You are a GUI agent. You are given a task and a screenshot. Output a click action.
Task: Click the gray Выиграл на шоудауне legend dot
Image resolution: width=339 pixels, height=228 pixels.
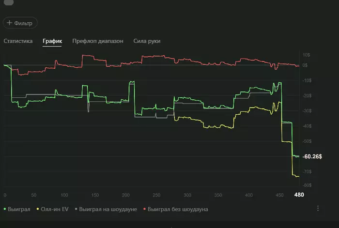(76, 209)
